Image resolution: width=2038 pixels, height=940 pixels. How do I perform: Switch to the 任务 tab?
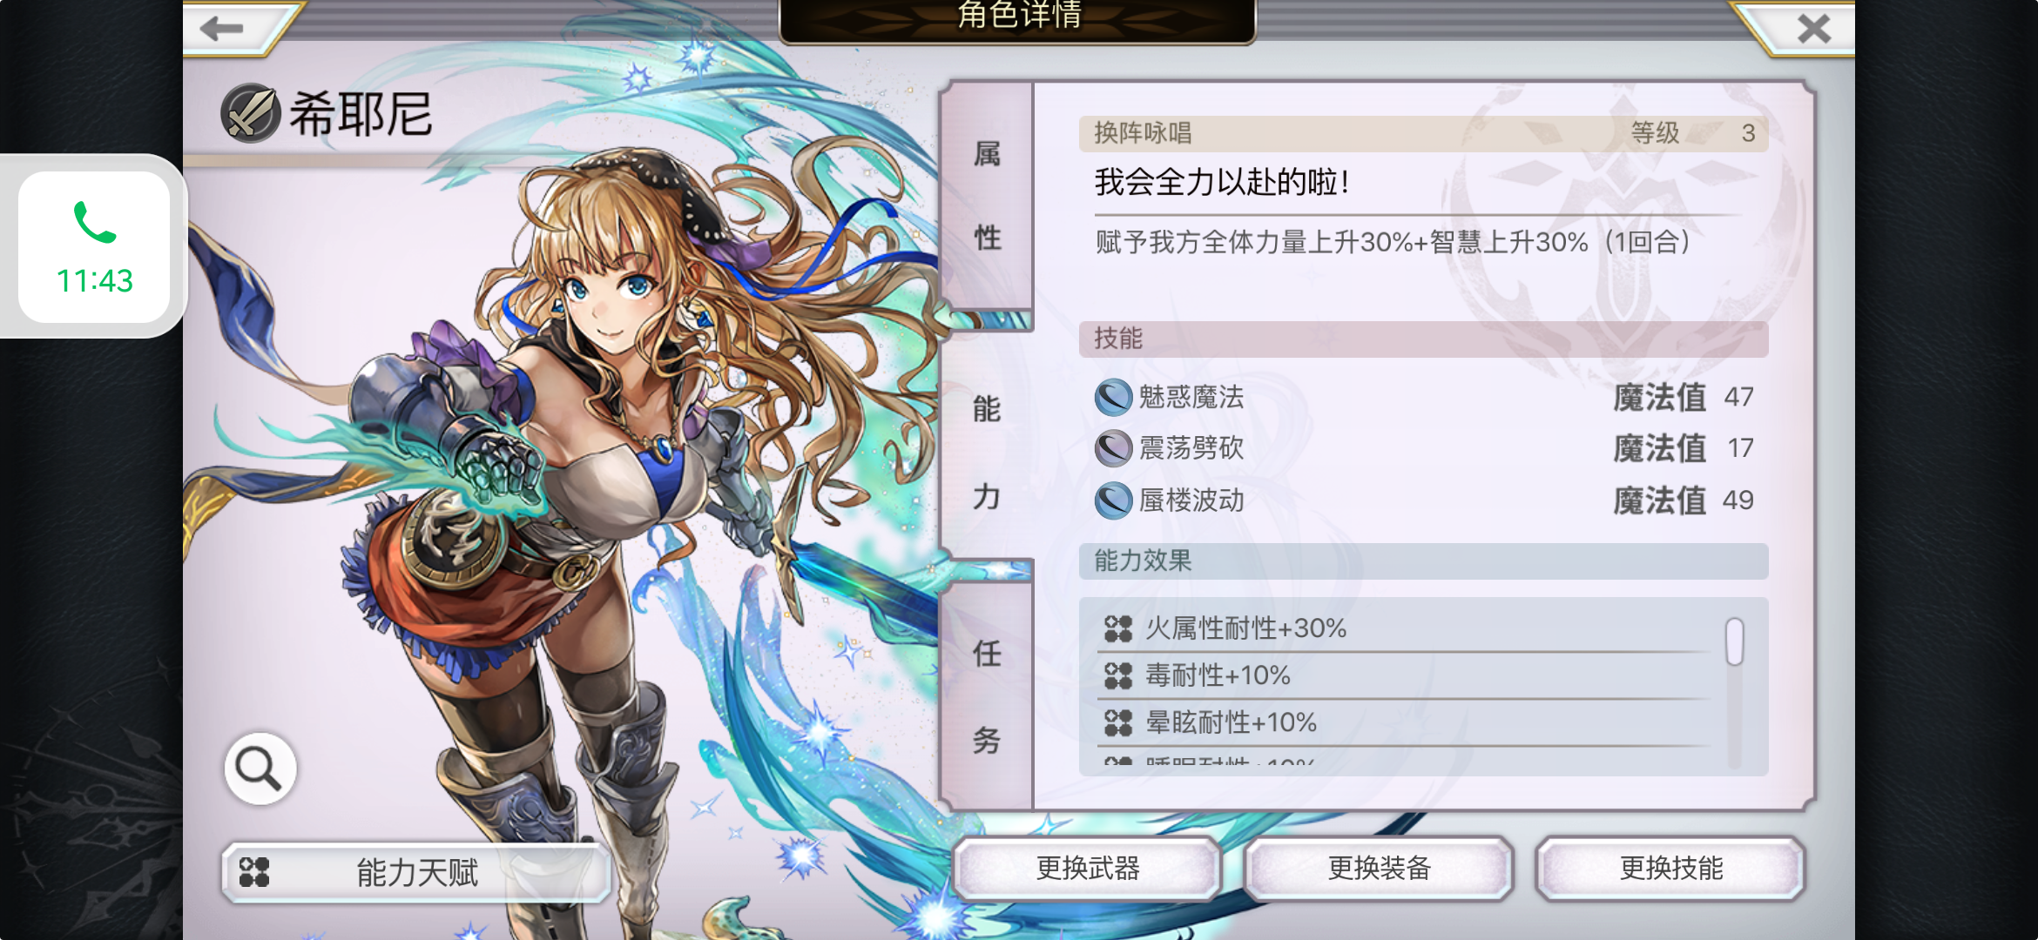coord(987,696)
